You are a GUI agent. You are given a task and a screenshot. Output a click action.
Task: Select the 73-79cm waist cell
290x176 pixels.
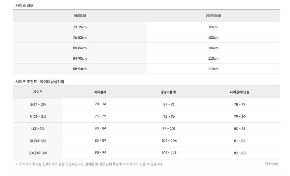[80, 27]
